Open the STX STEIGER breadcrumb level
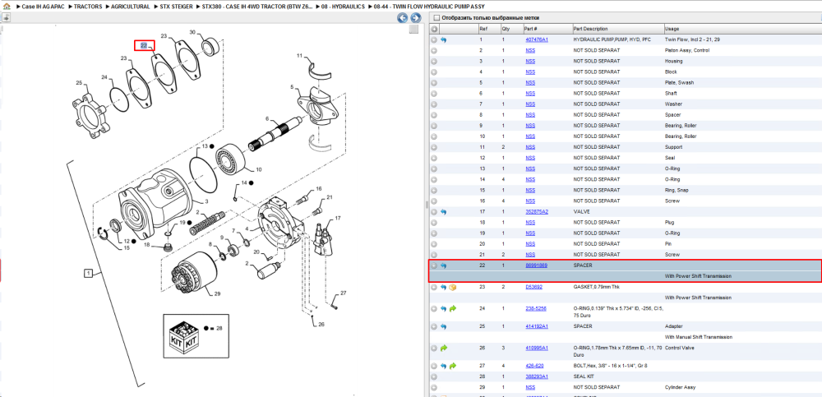 [176, 7]
